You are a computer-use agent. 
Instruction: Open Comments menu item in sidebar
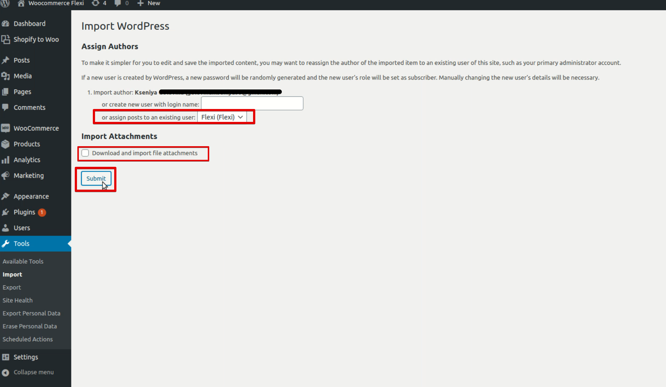pos(29,108)
